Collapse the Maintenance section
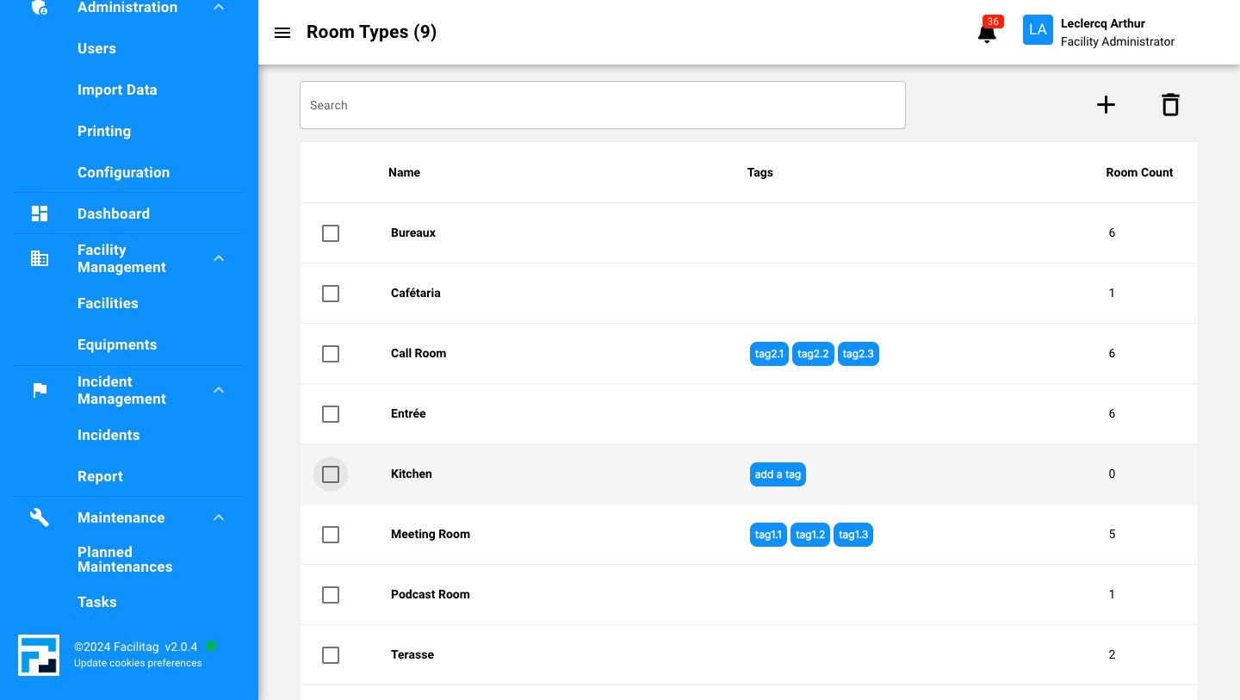This screenshot has width=1240, height=700. point(219,517)
